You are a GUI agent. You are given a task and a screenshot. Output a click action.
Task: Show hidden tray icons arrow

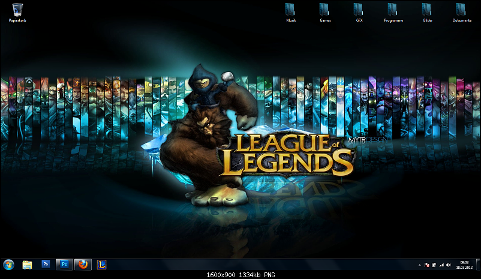tap(419, 265)
